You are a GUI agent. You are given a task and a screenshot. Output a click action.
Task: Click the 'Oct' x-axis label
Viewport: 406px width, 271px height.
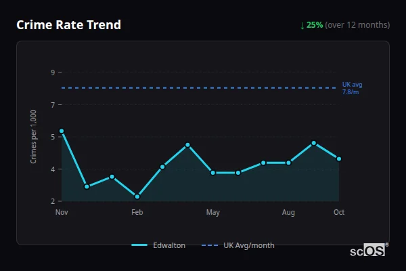(x=339, y=212)
